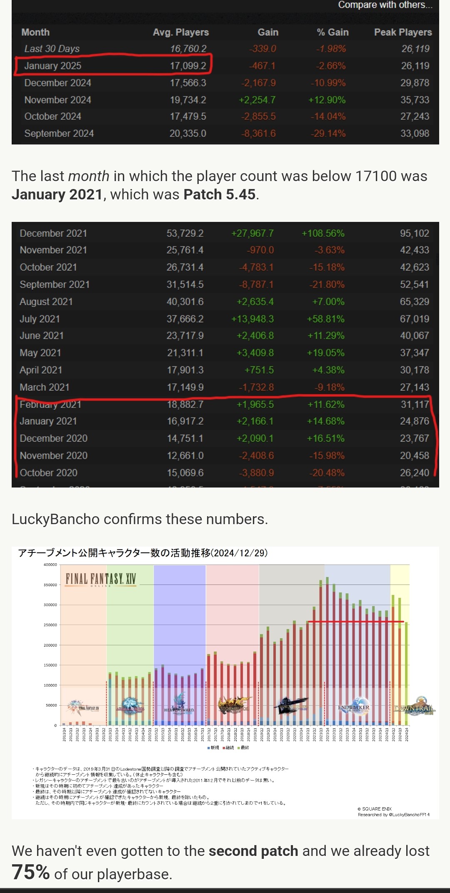Click the gain value "-8,361.6"
Screen dimensions: 450x893
point(258,134)
